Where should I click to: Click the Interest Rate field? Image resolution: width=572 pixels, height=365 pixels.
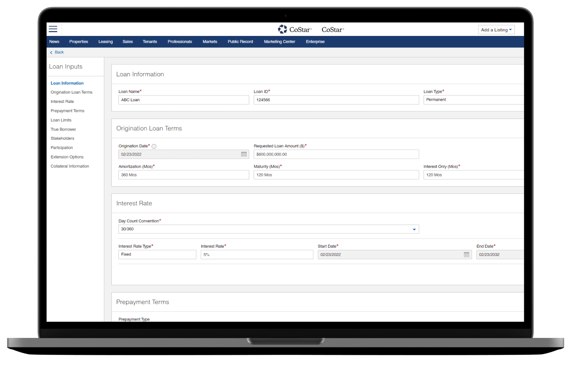257,254
